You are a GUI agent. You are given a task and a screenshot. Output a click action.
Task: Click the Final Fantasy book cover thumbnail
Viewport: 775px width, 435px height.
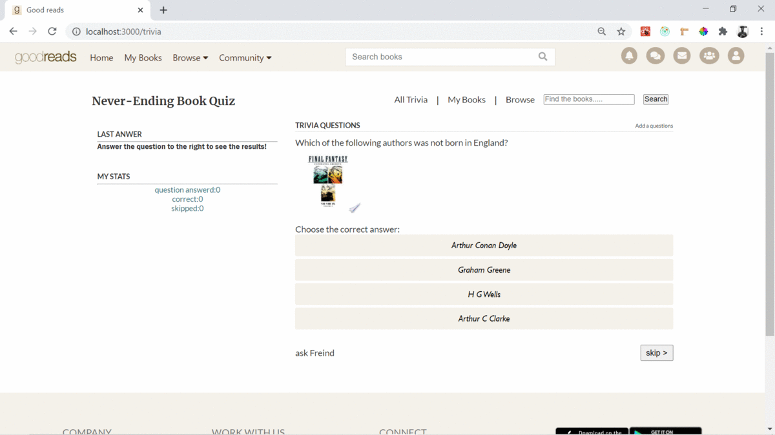(328, 181)
